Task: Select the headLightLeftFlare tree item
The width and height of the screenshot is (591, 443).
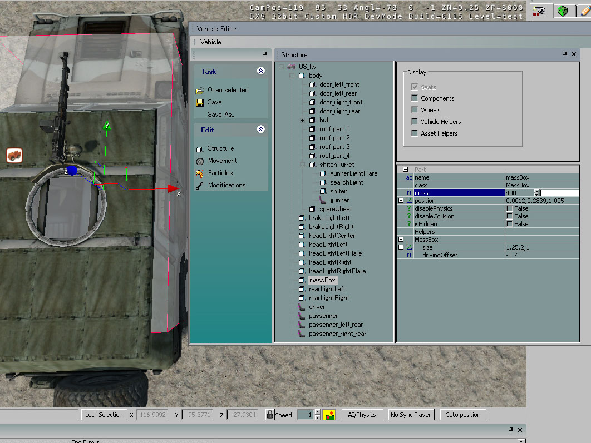Action: click(336, 253)
